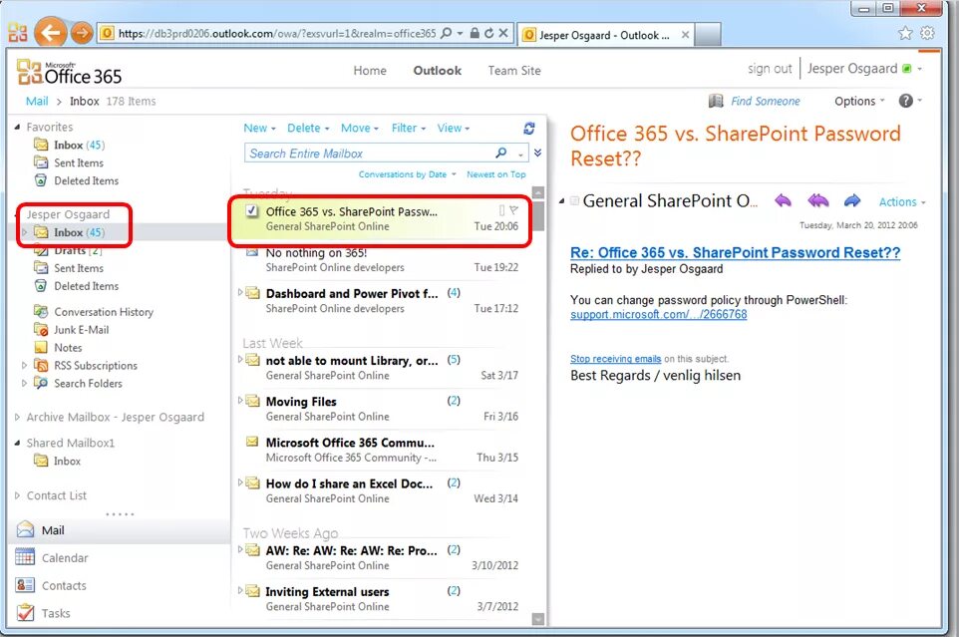Open the Actions dropdown in reading pane

pos(902,201)
